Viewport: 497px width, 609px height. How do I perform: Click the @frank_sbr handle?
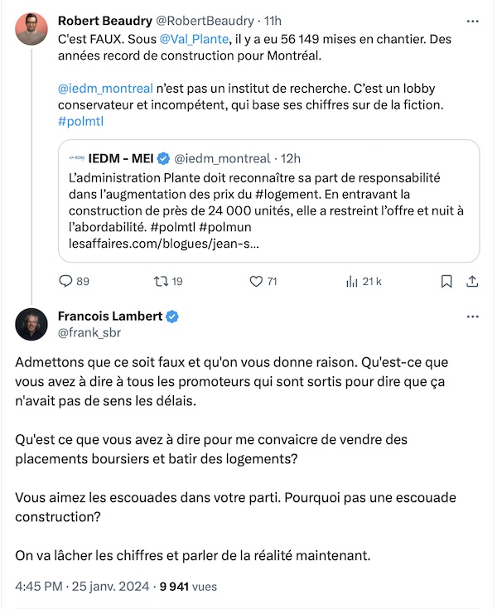point(89,333)
